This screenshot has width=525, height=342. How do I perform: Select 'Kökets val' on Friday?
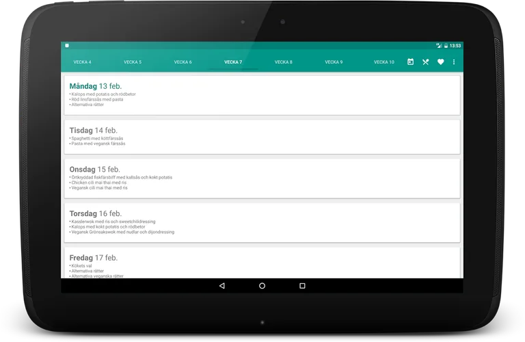pos(81,265)
